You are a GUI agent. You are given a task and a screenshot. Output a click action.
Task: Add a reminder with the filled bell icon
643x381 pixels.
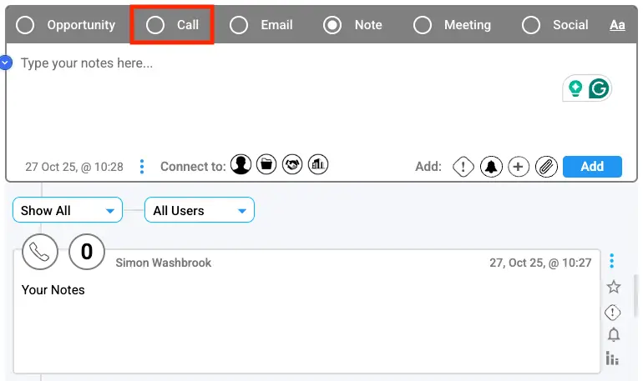coord(491,167)
